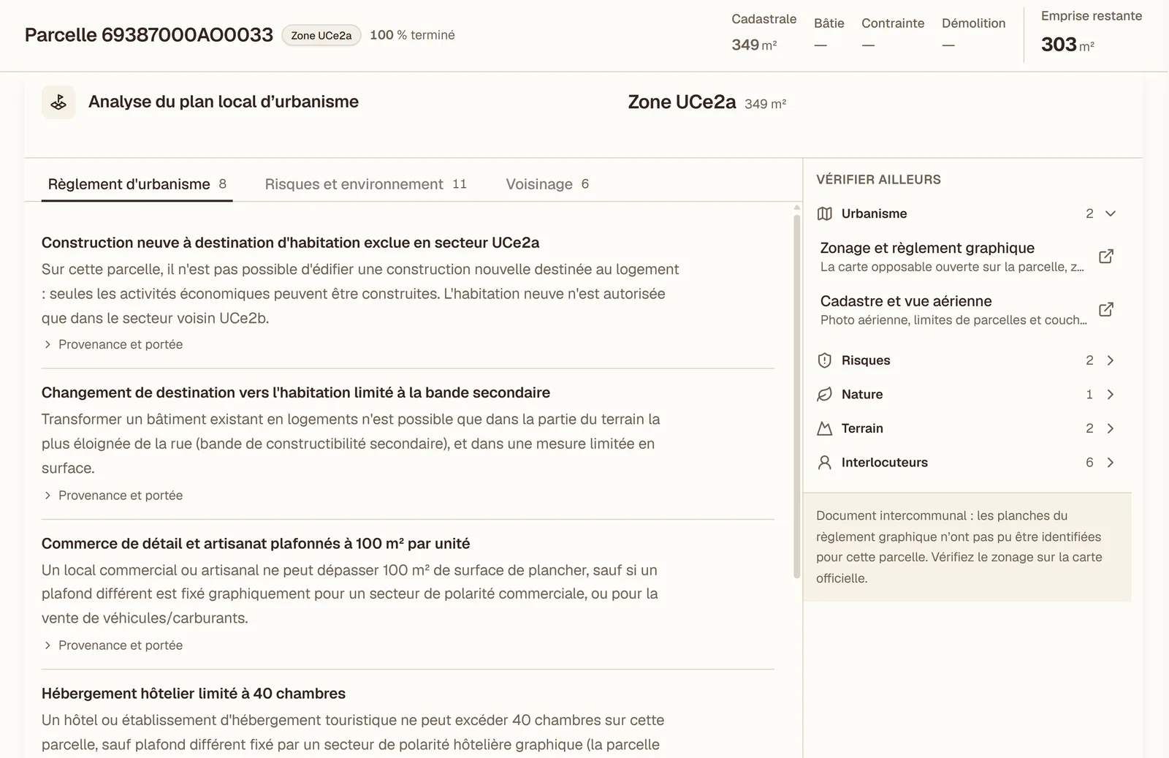Click the VÉRIFIER AILLEURS panel title
The width and height of the screenshot is (1169, 758).
tap(878, 180)
